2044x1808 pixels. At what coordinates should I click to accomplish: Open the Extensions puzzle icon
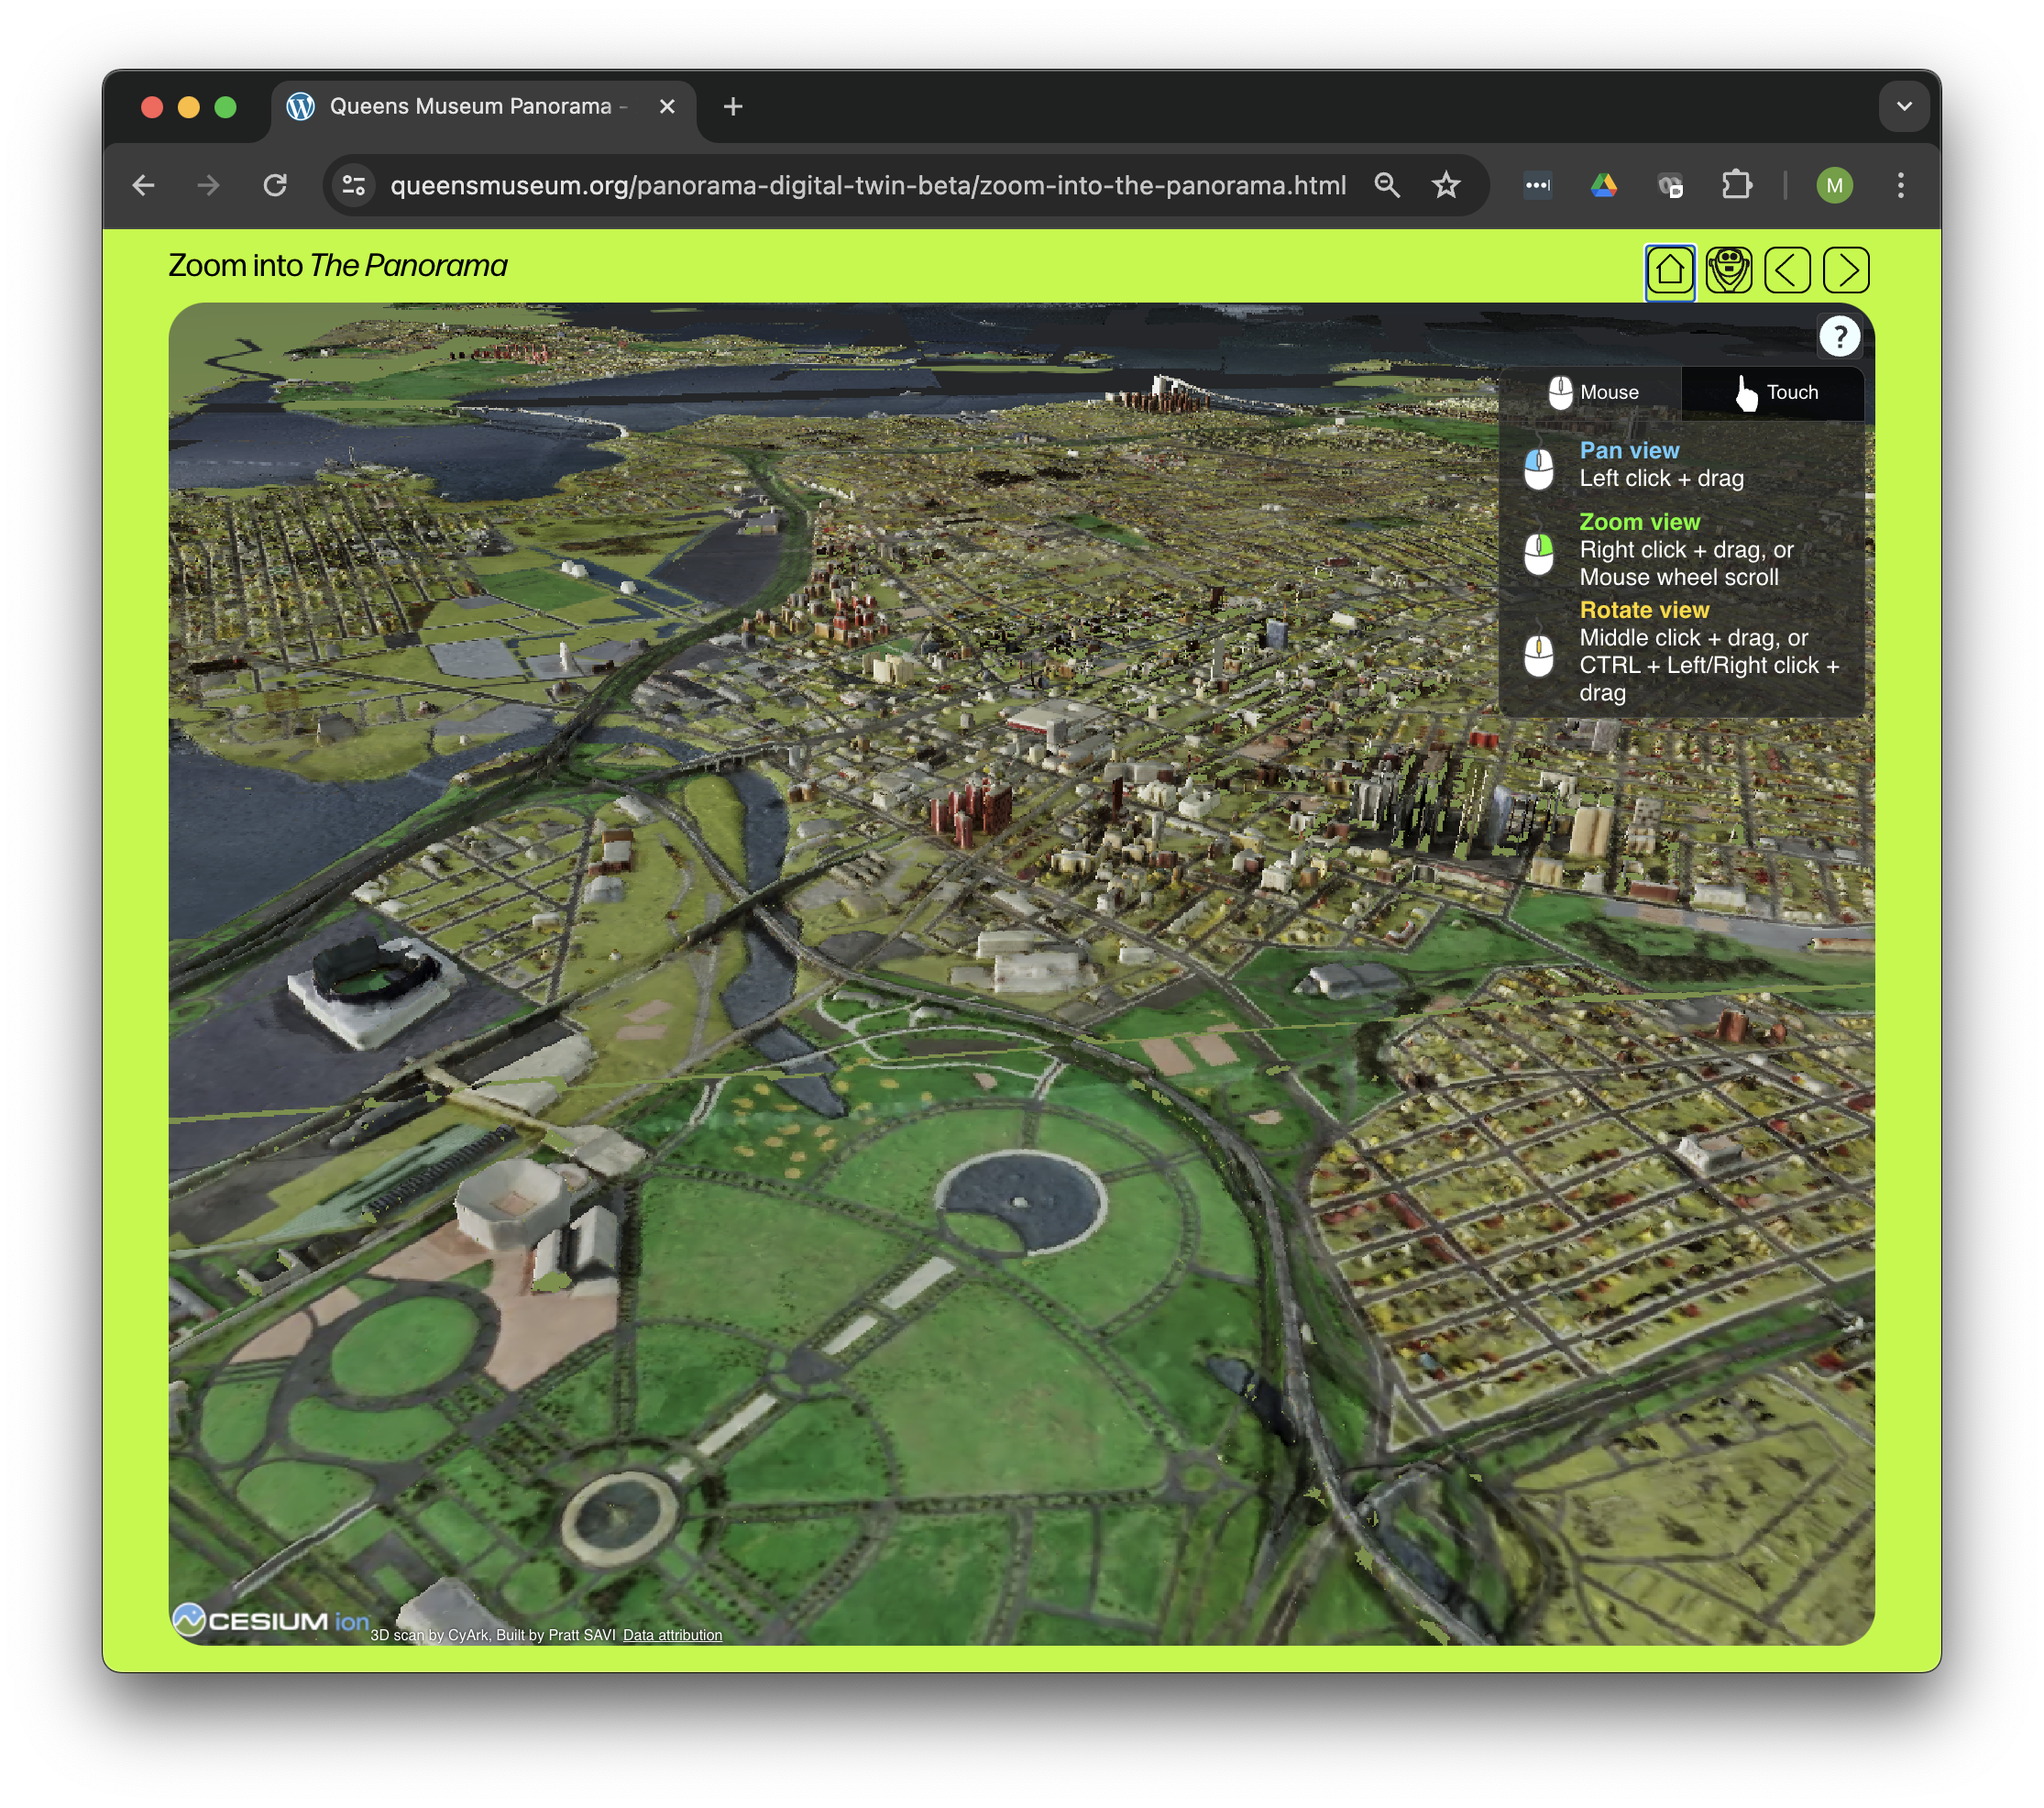(1737, 186)
